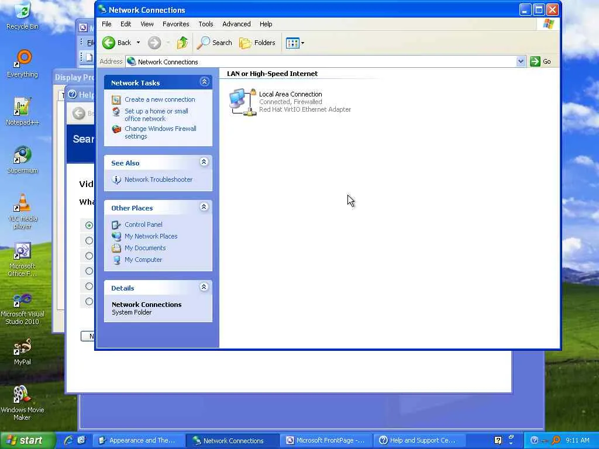Open the View menu

[x=147, y=24]
